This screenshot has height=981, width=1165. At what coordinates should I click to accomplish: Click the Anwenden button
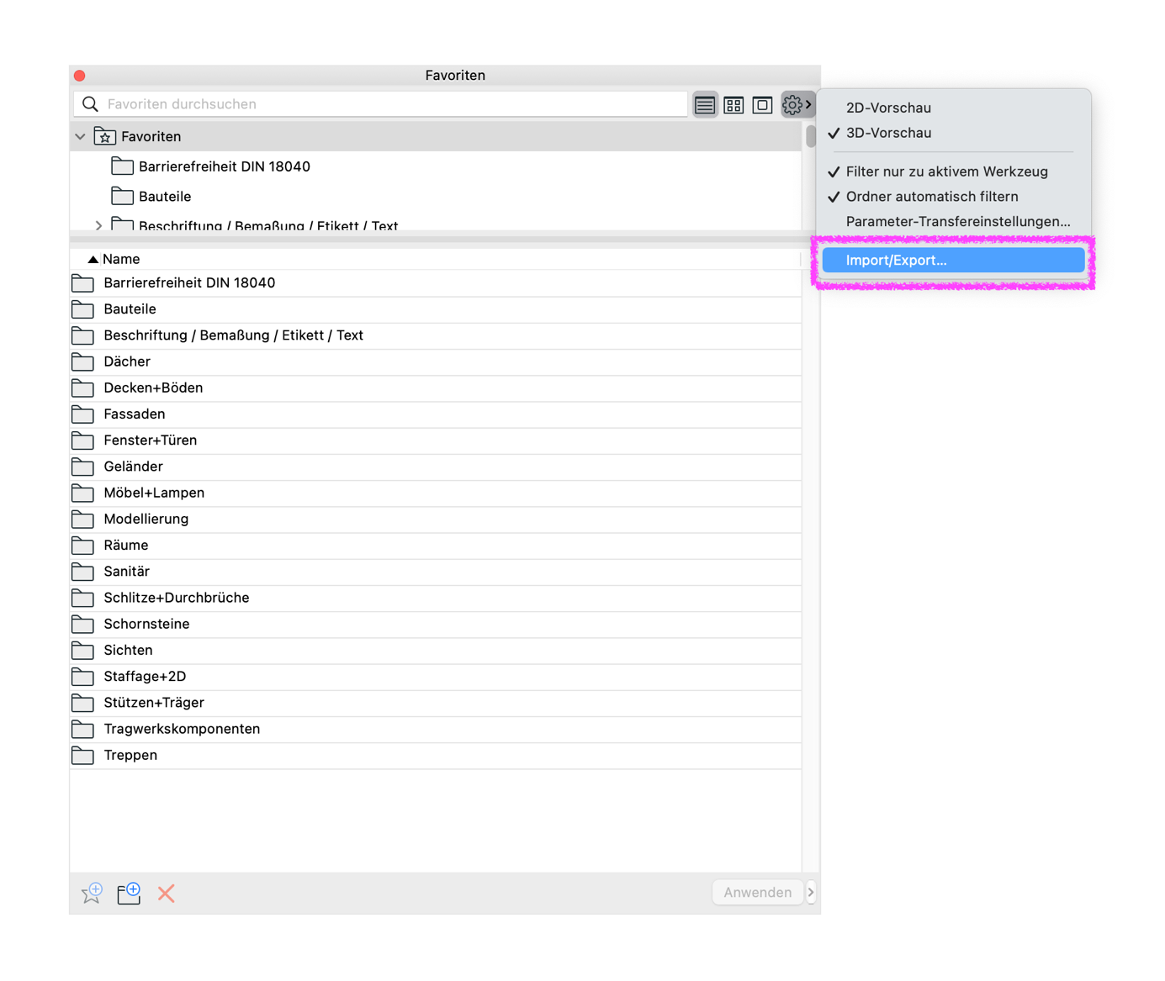[758, 893]
